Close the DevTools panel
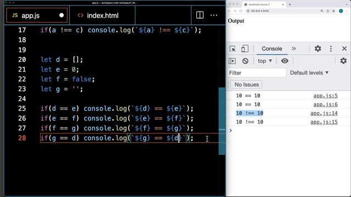This screenshot has width=351, height=197. 344,49
